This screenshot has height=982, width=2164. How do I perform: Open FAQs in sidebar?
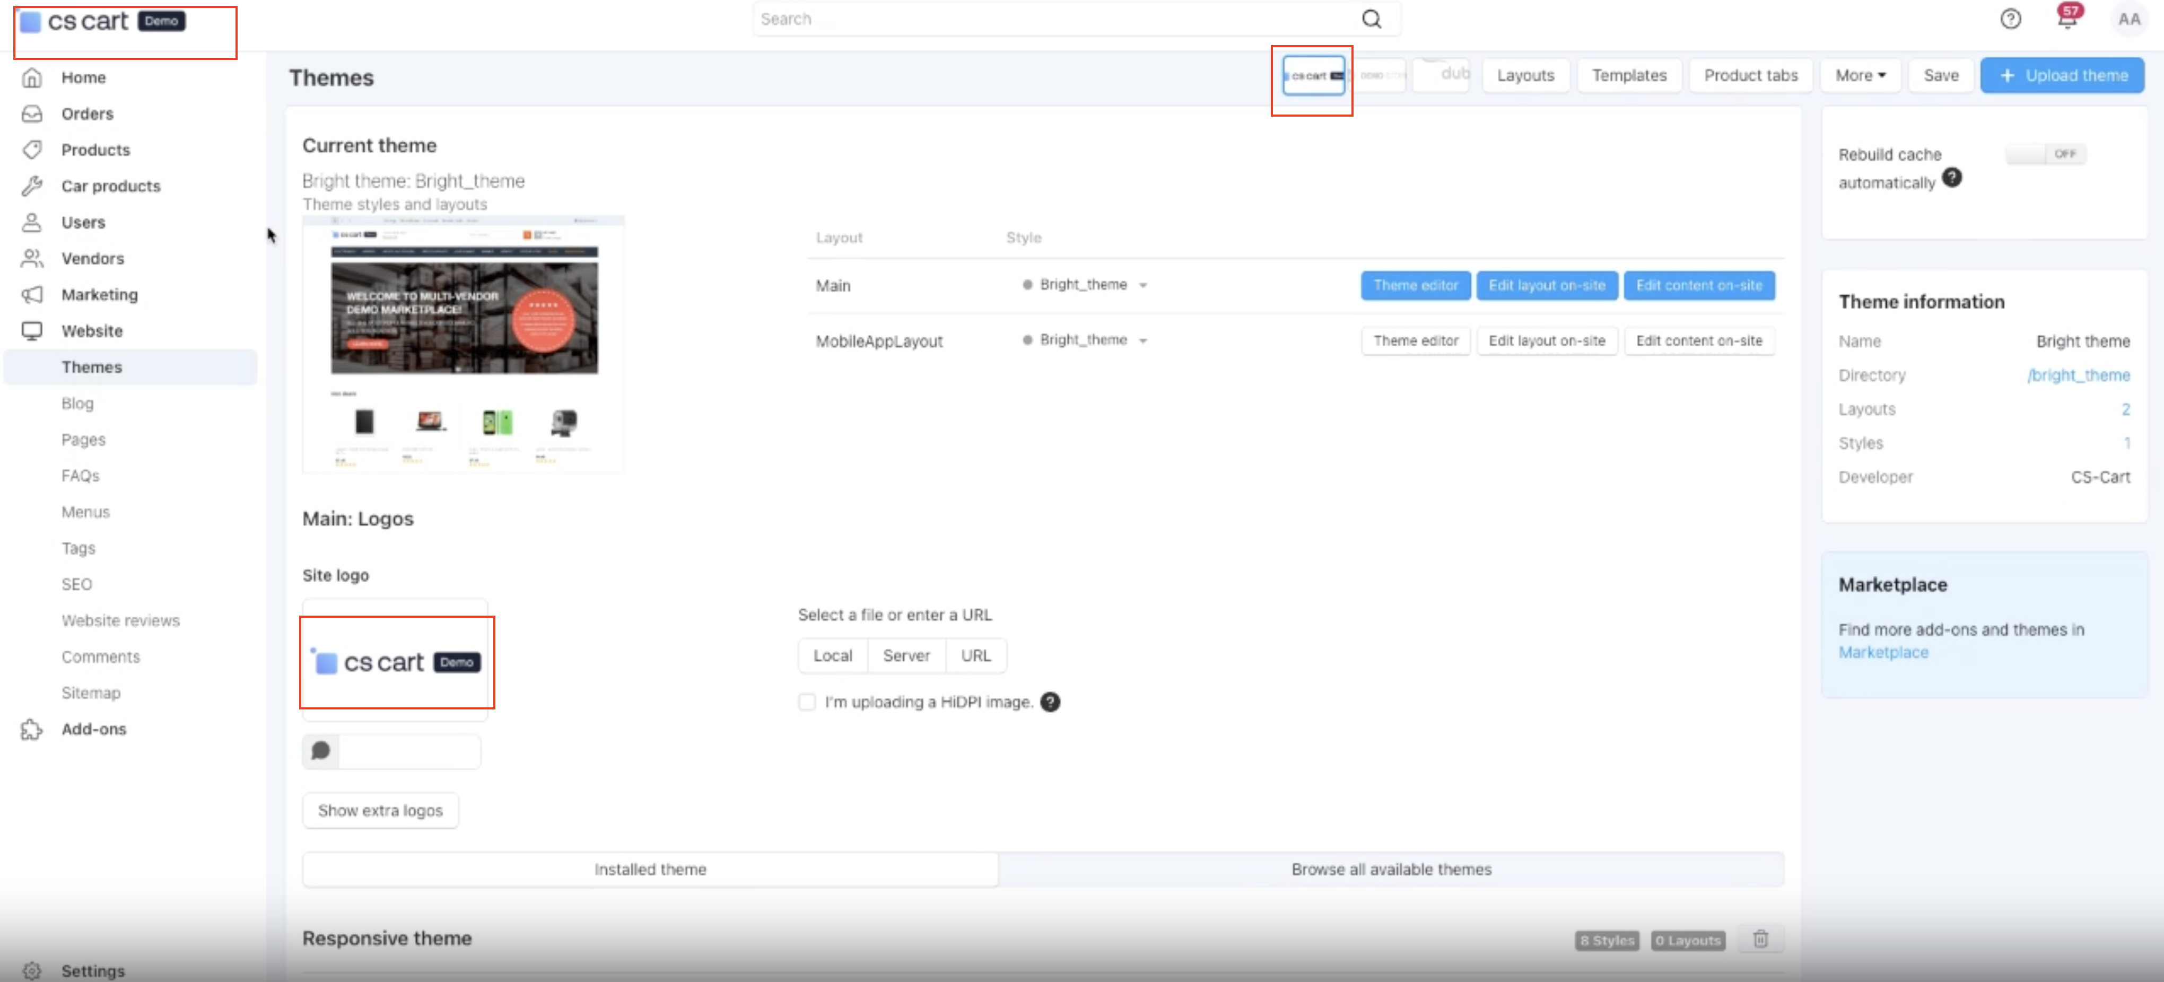80,476
